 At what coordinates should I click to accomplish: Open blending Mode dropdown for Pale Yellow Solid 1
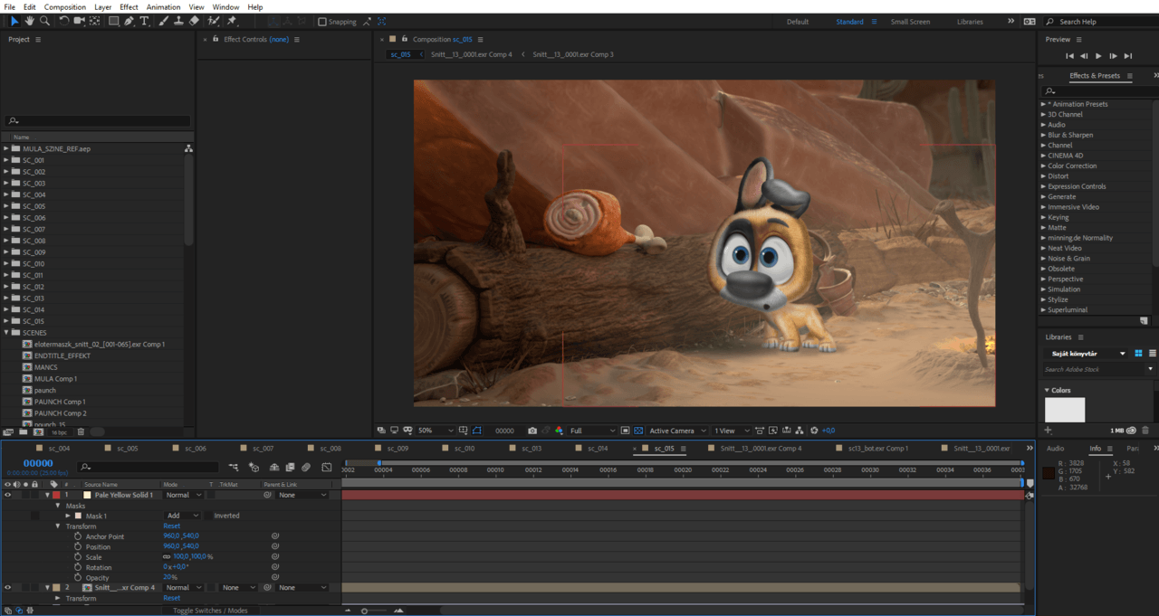pos(183,495)
